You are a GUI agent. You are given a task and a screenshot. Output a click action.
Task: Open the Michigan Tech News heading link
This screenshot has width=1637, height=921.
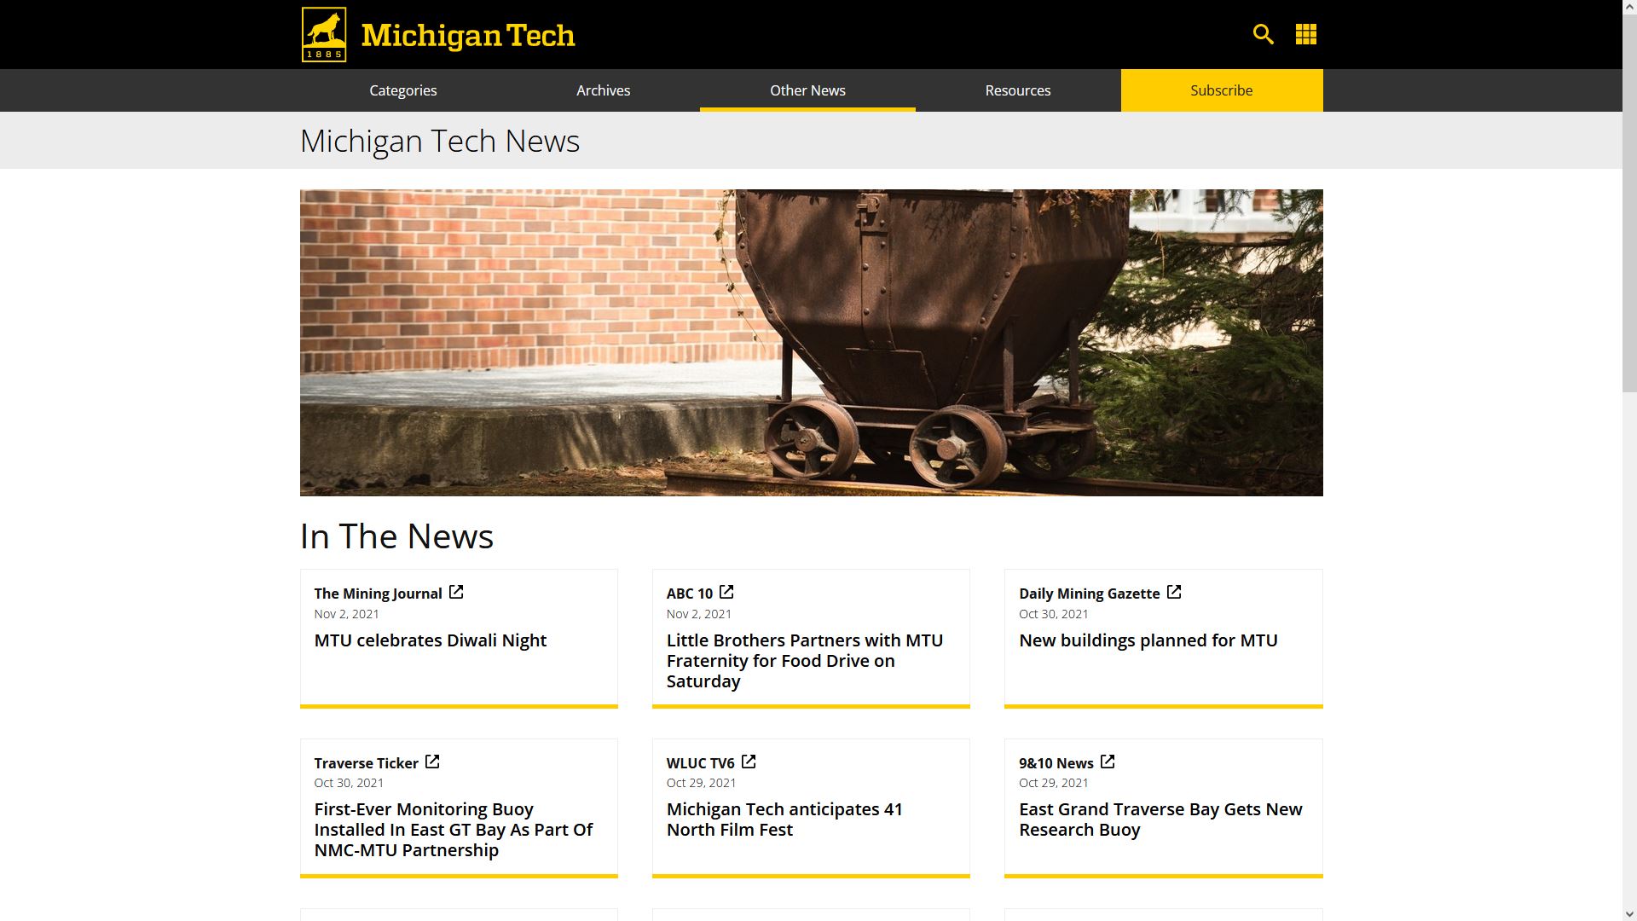click(440, 141)
